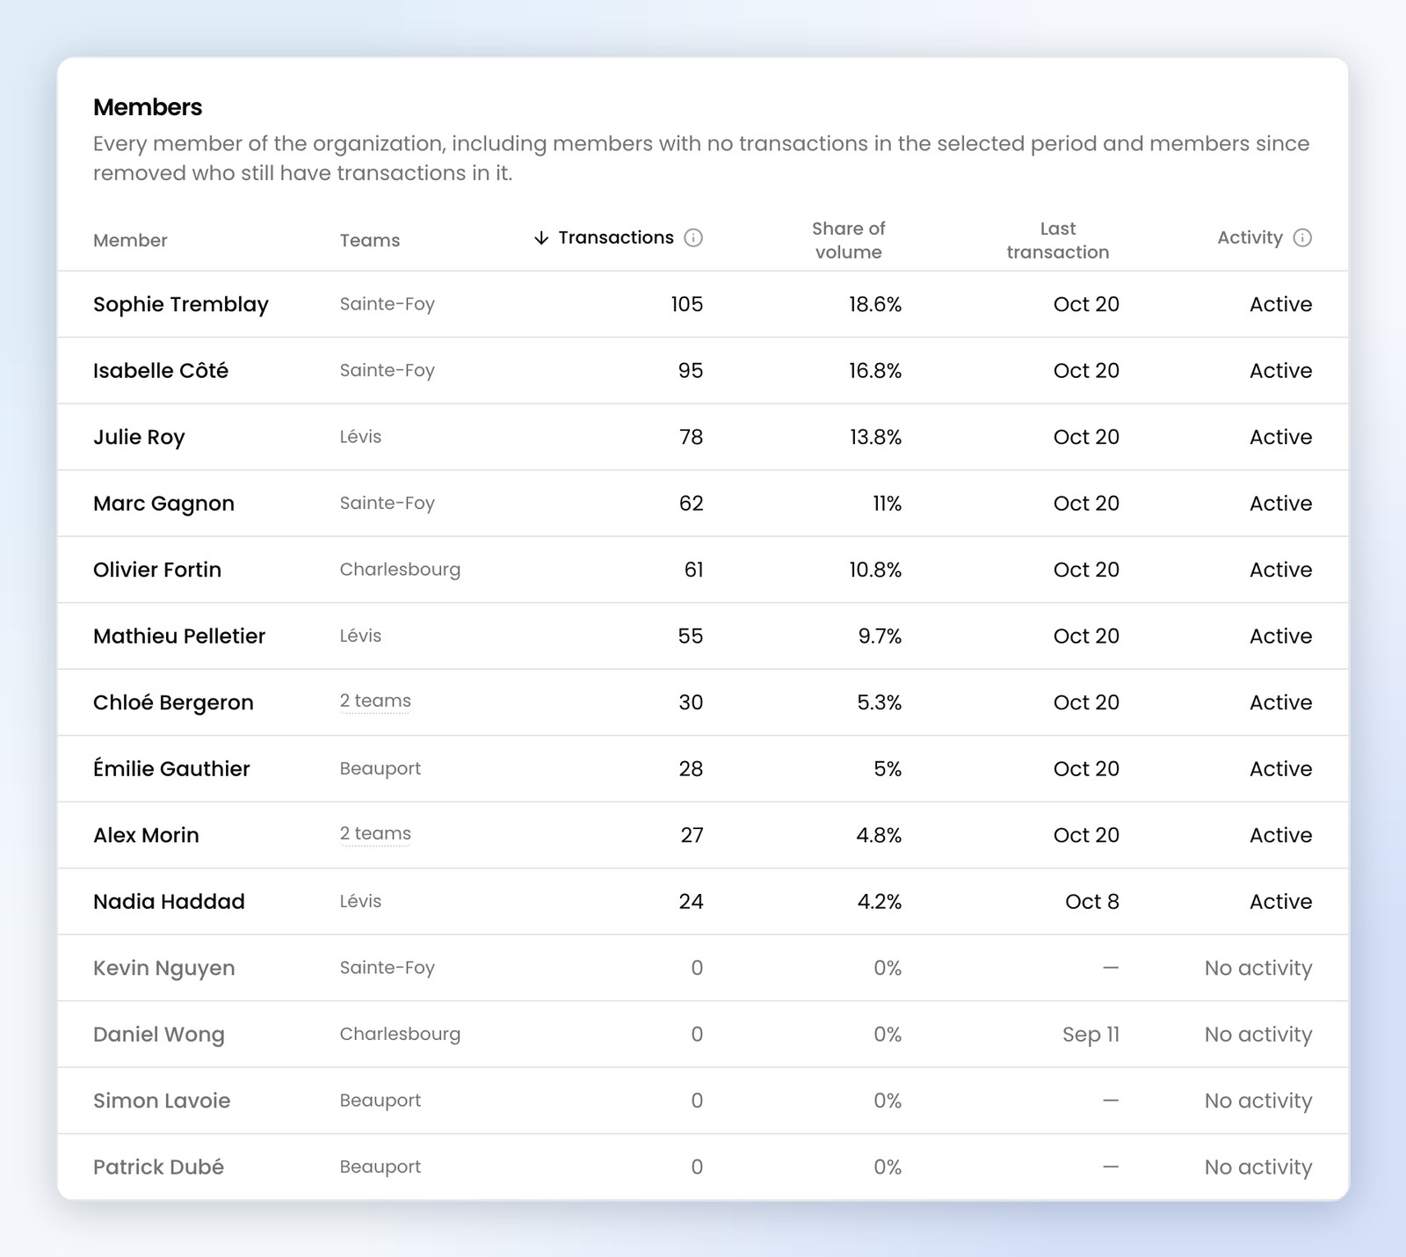
Task: Expand Alex Morin's 2 teams label
Action: point(375,834)
